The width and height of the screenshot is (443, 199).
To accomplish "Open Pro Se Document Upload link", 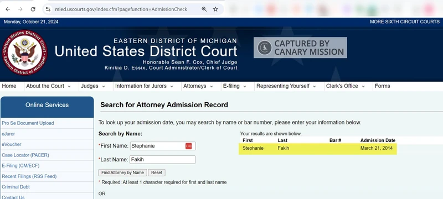I will click(28, 123).
